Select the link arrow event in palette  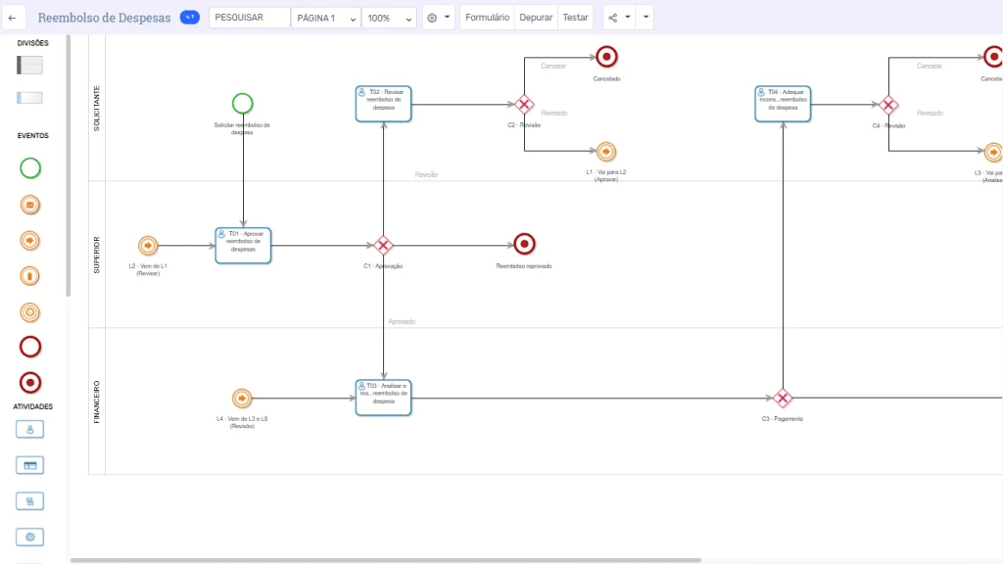pos(30,240)
